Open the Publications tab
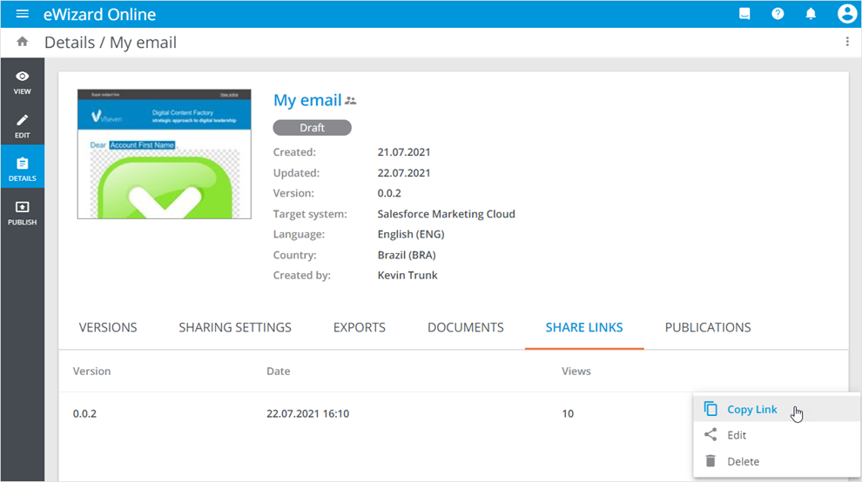The image size is (862, 482). [x=708, y=328]
